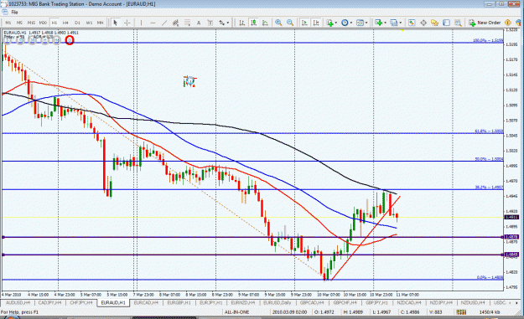Click the yellow diamond MetaEditor icon

pos(507,23)
